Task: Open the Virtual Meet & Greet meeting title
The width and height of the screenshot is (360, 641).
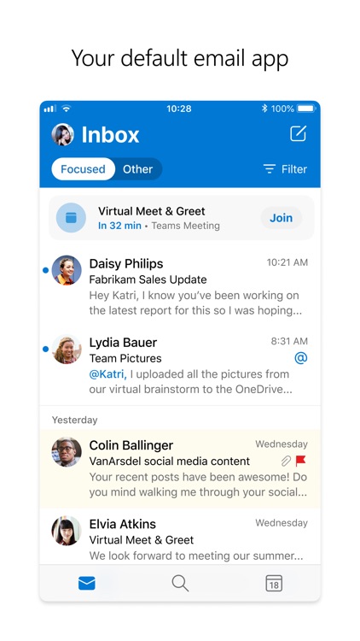Action: (x=152, y=211)
